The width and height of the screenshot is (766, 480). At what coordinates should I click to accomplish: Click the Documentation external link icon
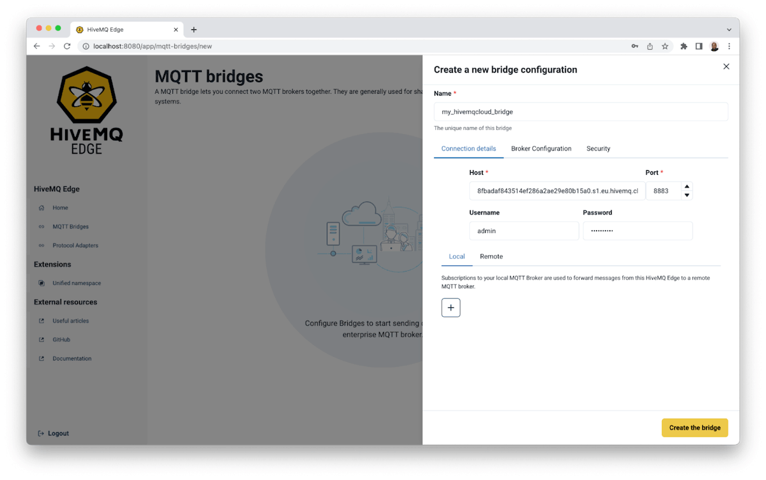tap(41, 358)
